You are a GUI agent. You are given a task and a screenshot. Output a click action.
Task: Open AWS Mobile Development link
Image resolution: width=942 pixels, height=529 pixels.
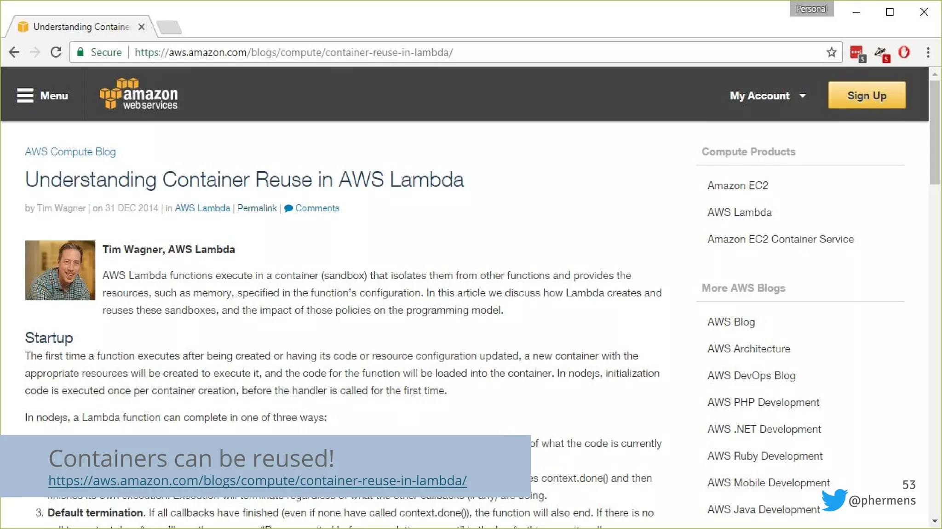[769, 483]
